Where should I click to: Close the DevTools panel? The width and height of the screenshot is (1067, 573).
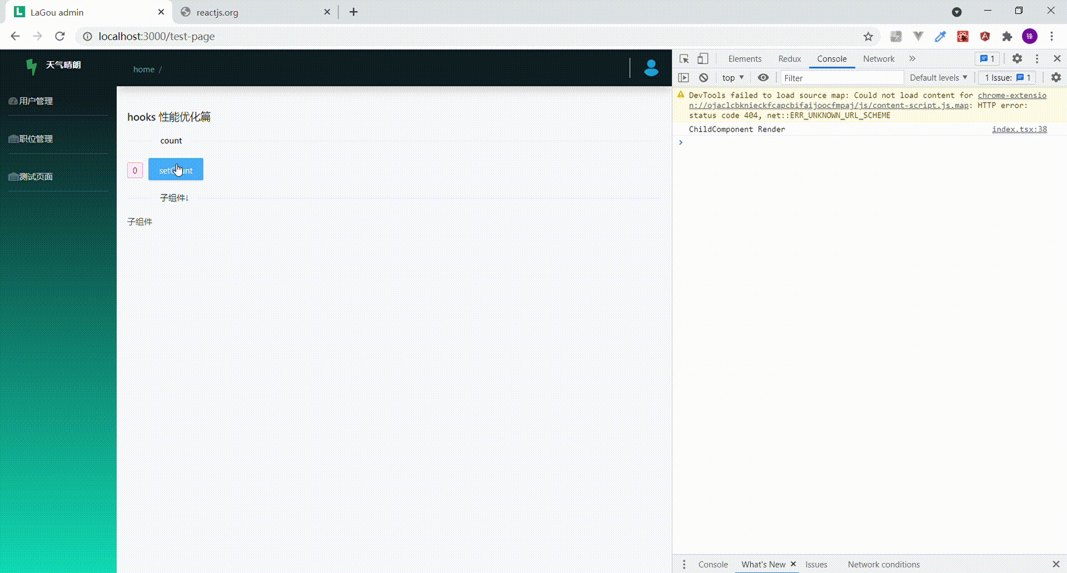pos(1057,58)
